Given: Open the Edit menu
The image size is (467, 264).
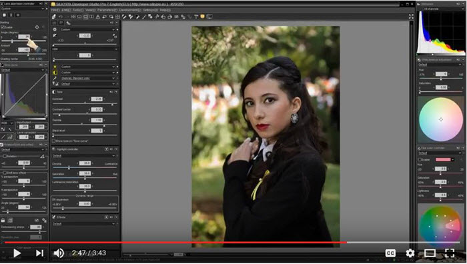Looking at the screenshot, I should coord(66,10).
